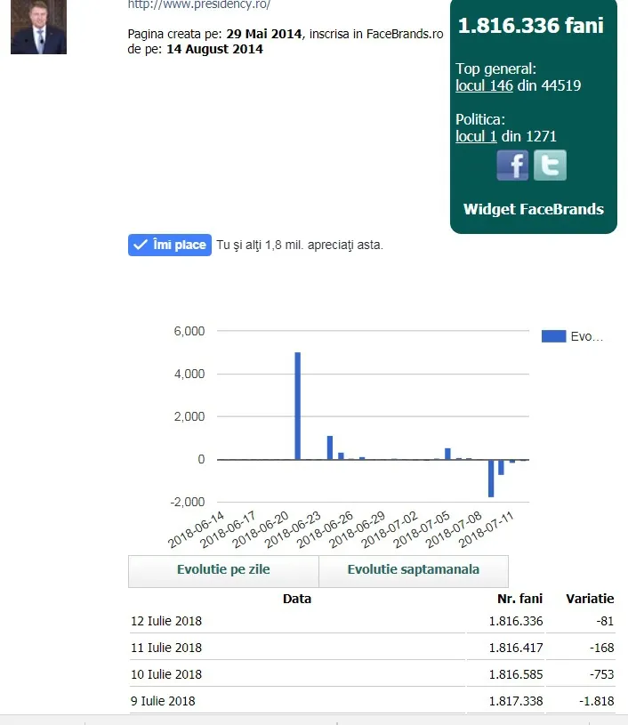
Task: Select the 9 Iulie 2018 table row
Action: (x=373, y=701)
